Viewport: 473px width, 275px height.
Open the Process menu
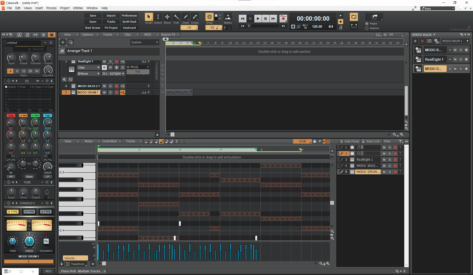coord(51,8)
